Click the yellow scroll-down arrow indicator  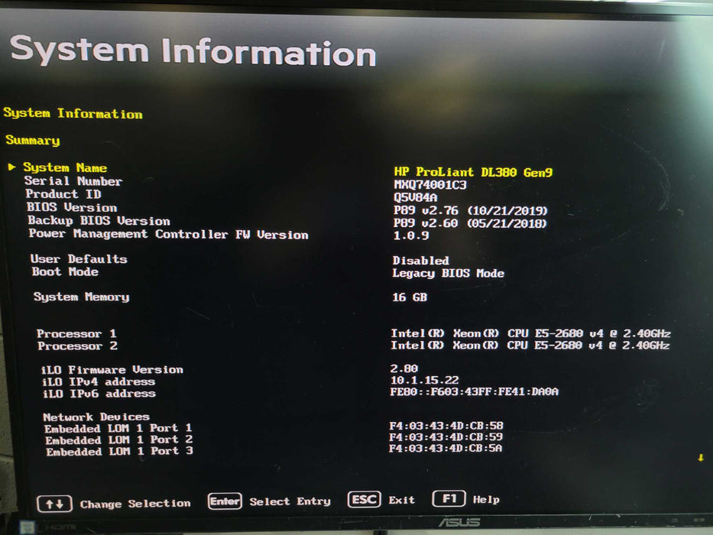click(701, 458)
